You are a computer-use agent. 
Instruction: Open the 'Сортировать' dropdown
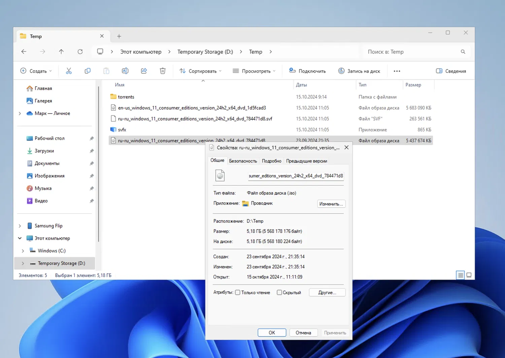[201, 71]
